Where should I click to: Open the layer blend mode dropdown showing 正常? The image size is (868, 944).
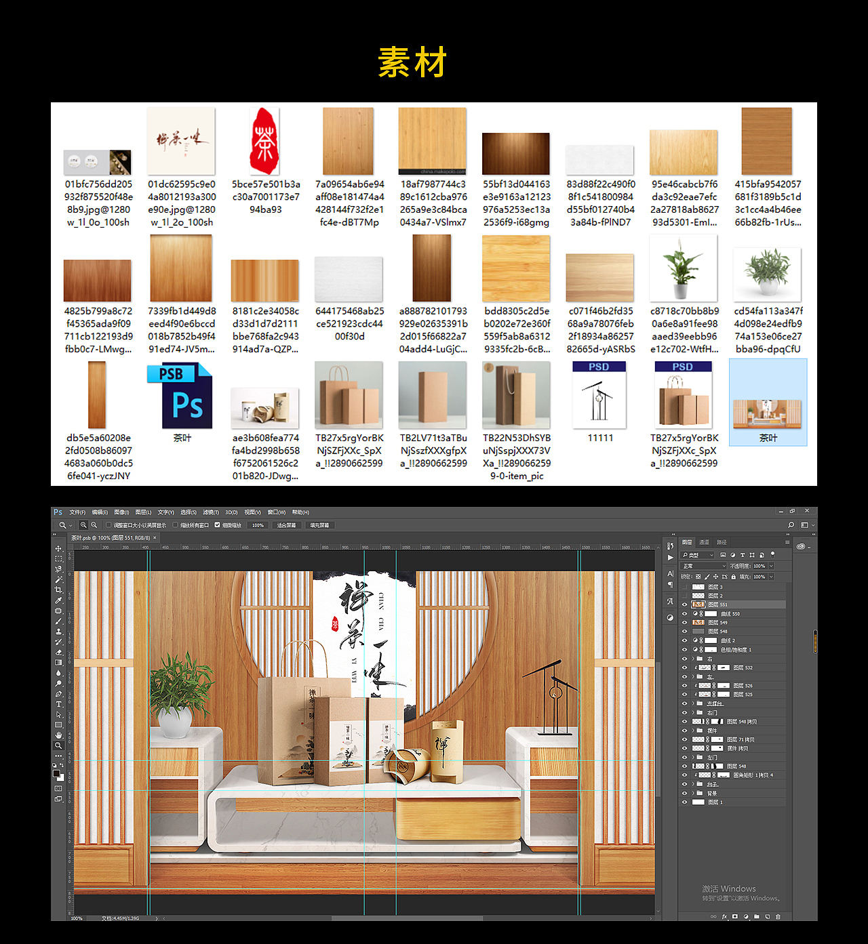[703, 567]
